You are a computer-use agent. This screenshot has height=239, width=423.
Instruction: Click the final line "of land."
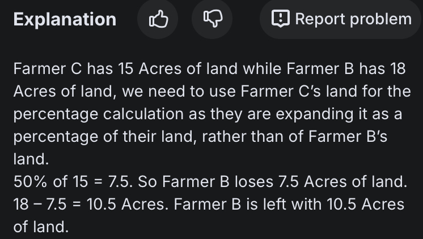[x=41, y=227]
